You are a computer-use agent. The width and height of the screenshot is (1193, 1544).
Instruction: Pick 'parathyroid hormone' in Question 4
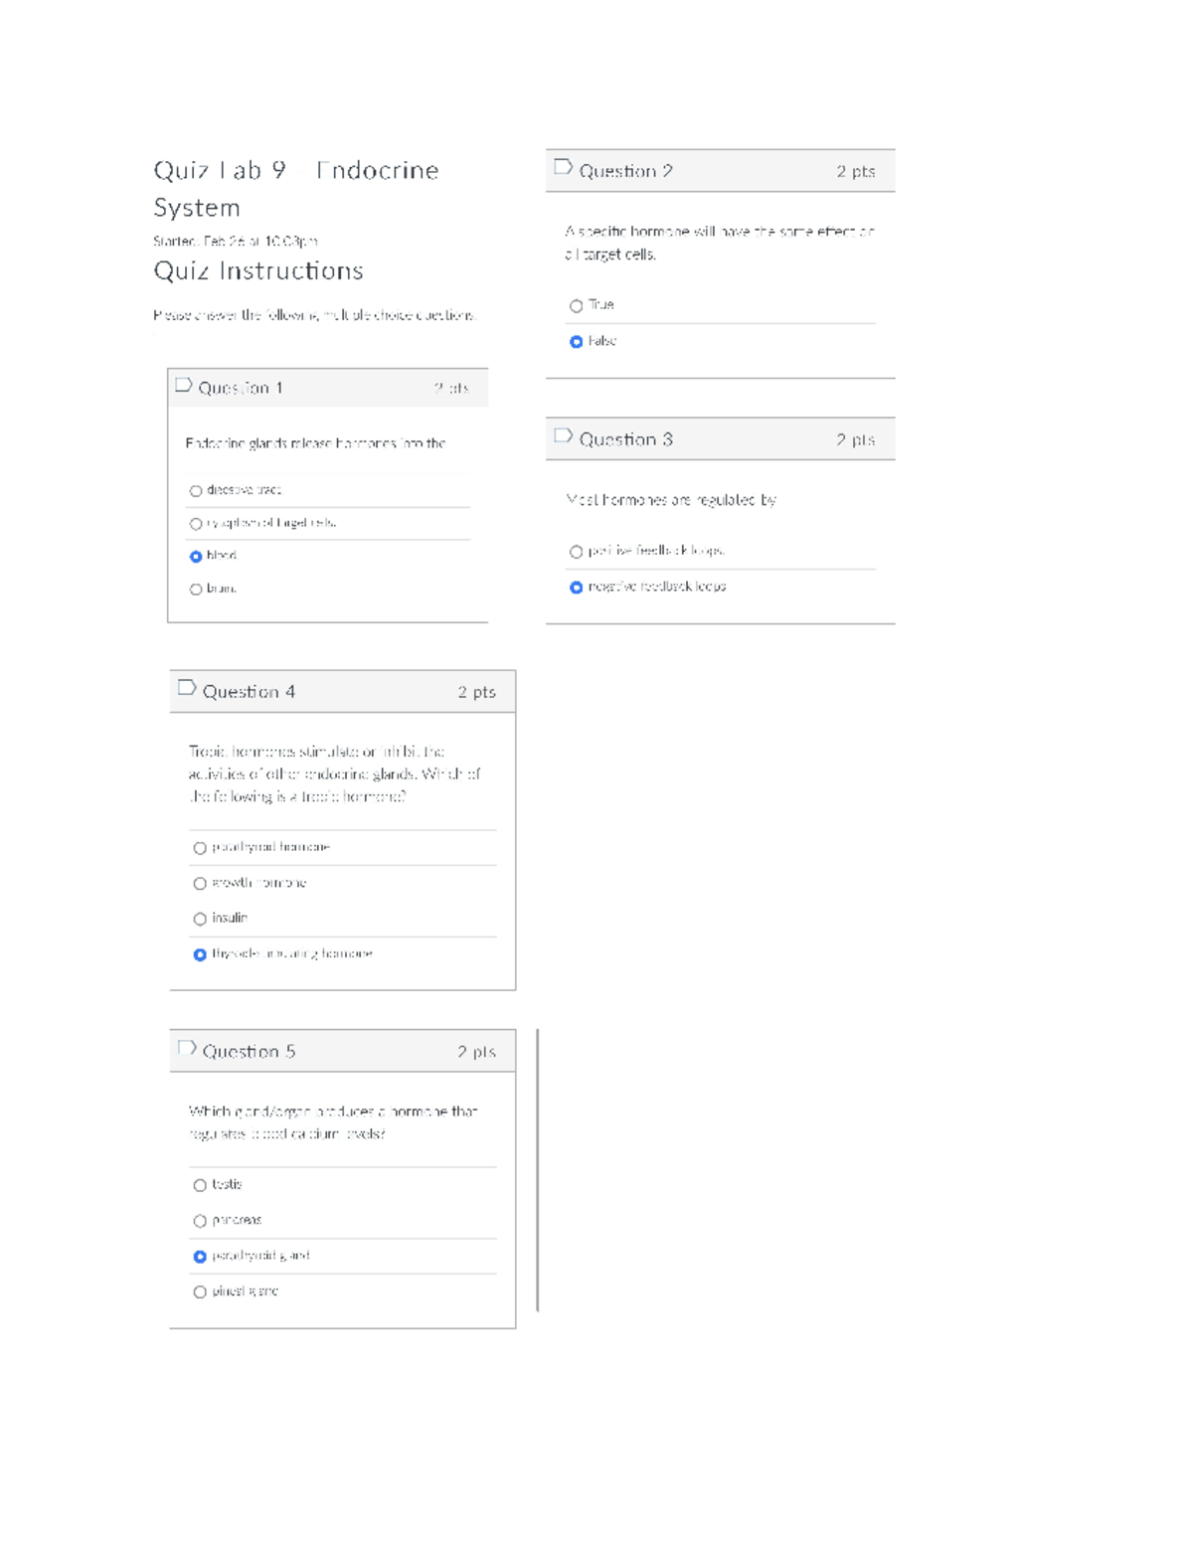(200, 848)
